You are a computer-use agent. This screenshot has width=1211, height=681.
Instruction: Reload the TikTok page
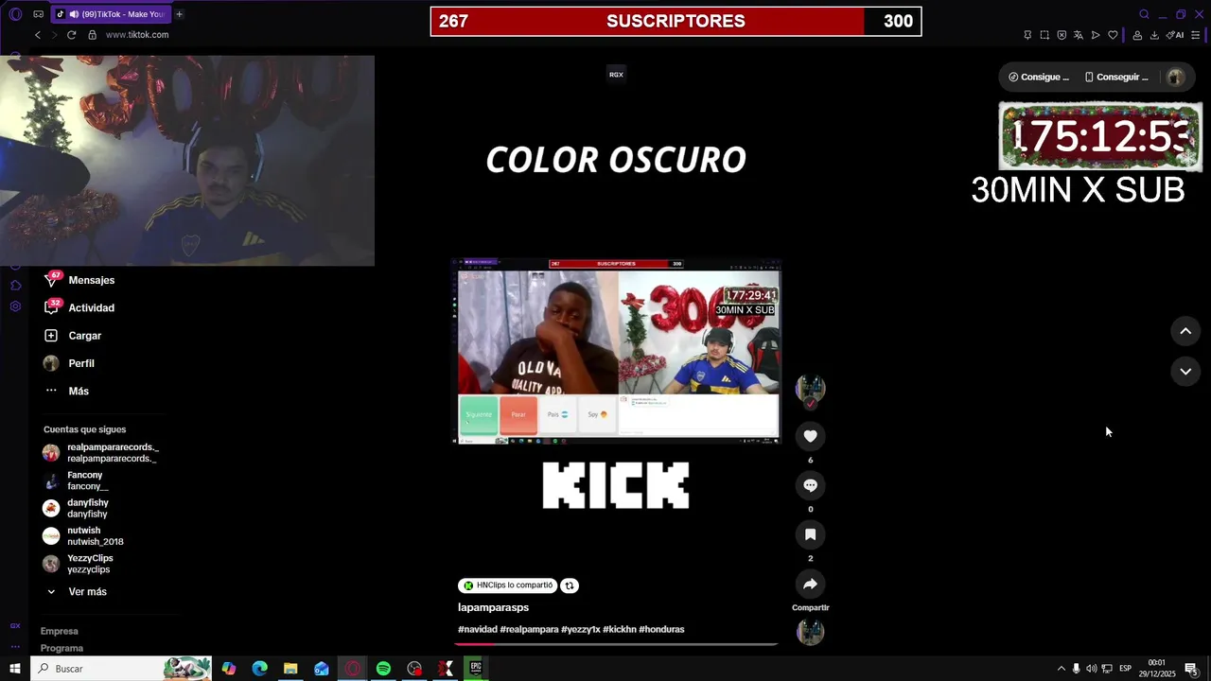(x=71, y=35)
